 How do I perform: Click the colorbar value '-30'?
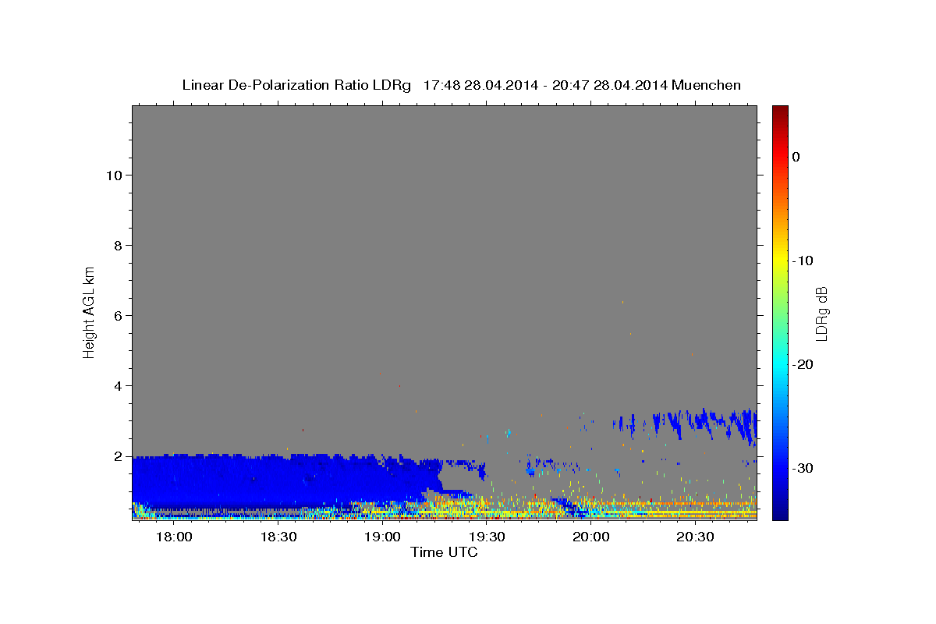803,468
